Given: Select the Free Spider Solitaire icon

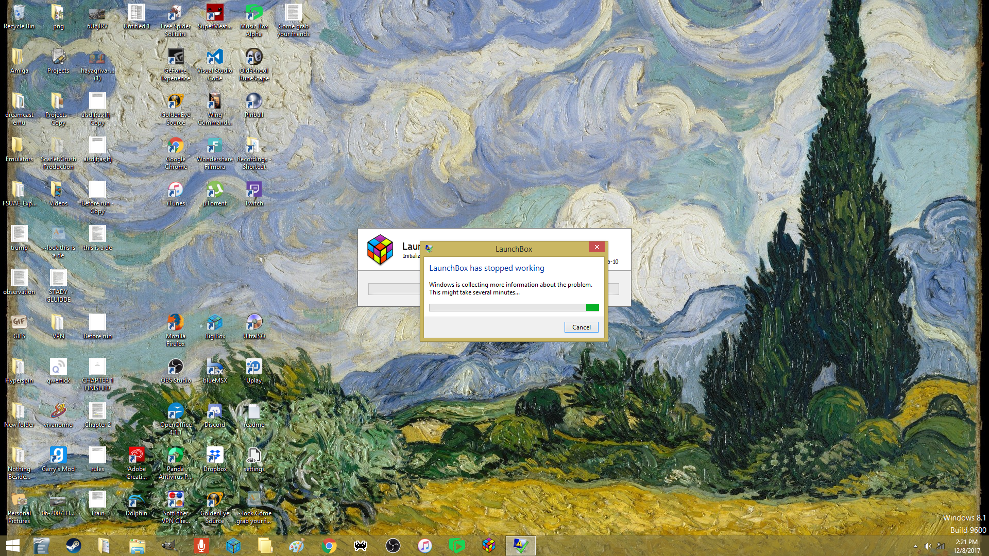Looking at the screenshot, I should click(x=176, y=20).
